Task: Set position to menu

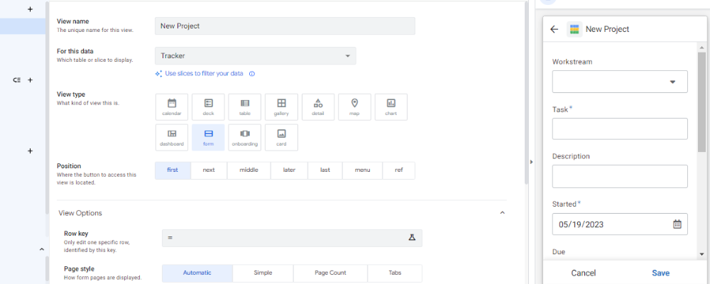Action: [362, 170]
